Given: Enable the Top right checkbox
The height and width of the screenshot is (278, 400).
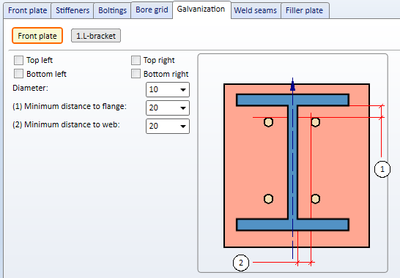Looking at the screenshot, I should click(x=136, y=61).
